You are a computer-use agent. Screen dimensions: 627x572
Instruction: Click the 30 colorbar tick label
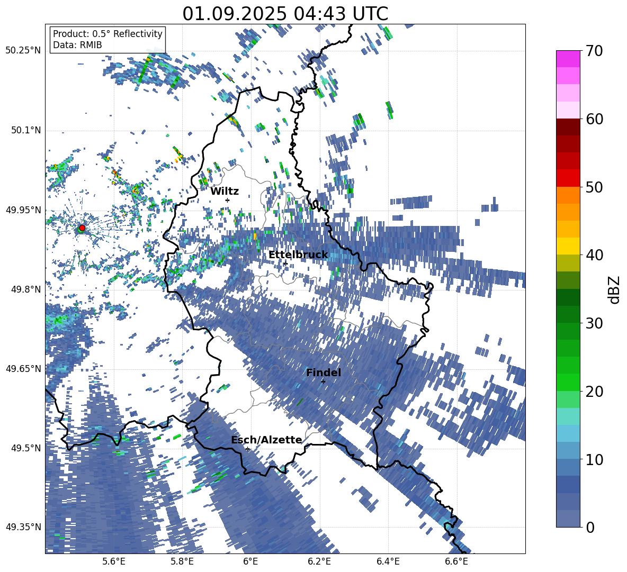click(595, 323)
